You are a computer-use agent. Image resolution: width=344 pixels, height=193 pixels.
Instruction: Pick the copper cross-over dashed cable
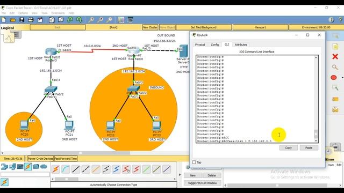click(86, 169)
